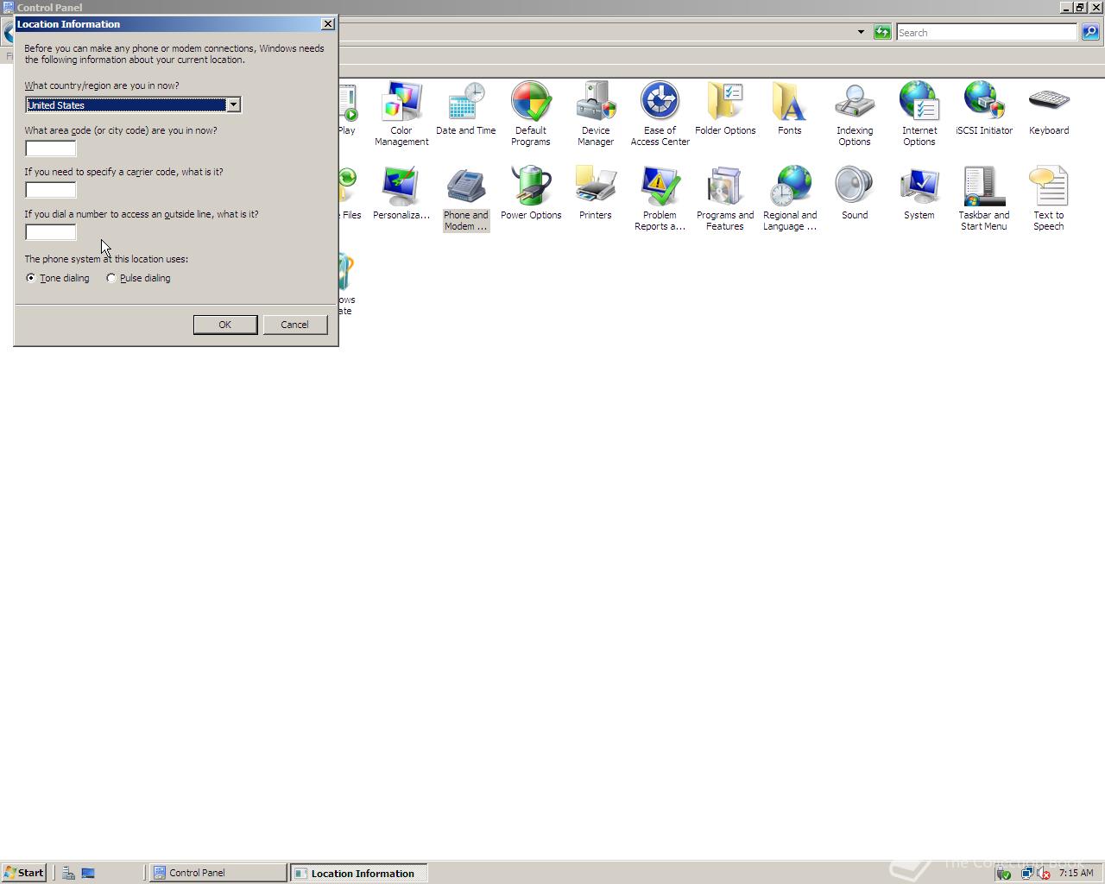Open Regional and Language Options
This screenshot has width=1105, height=884.
(790, 199)
